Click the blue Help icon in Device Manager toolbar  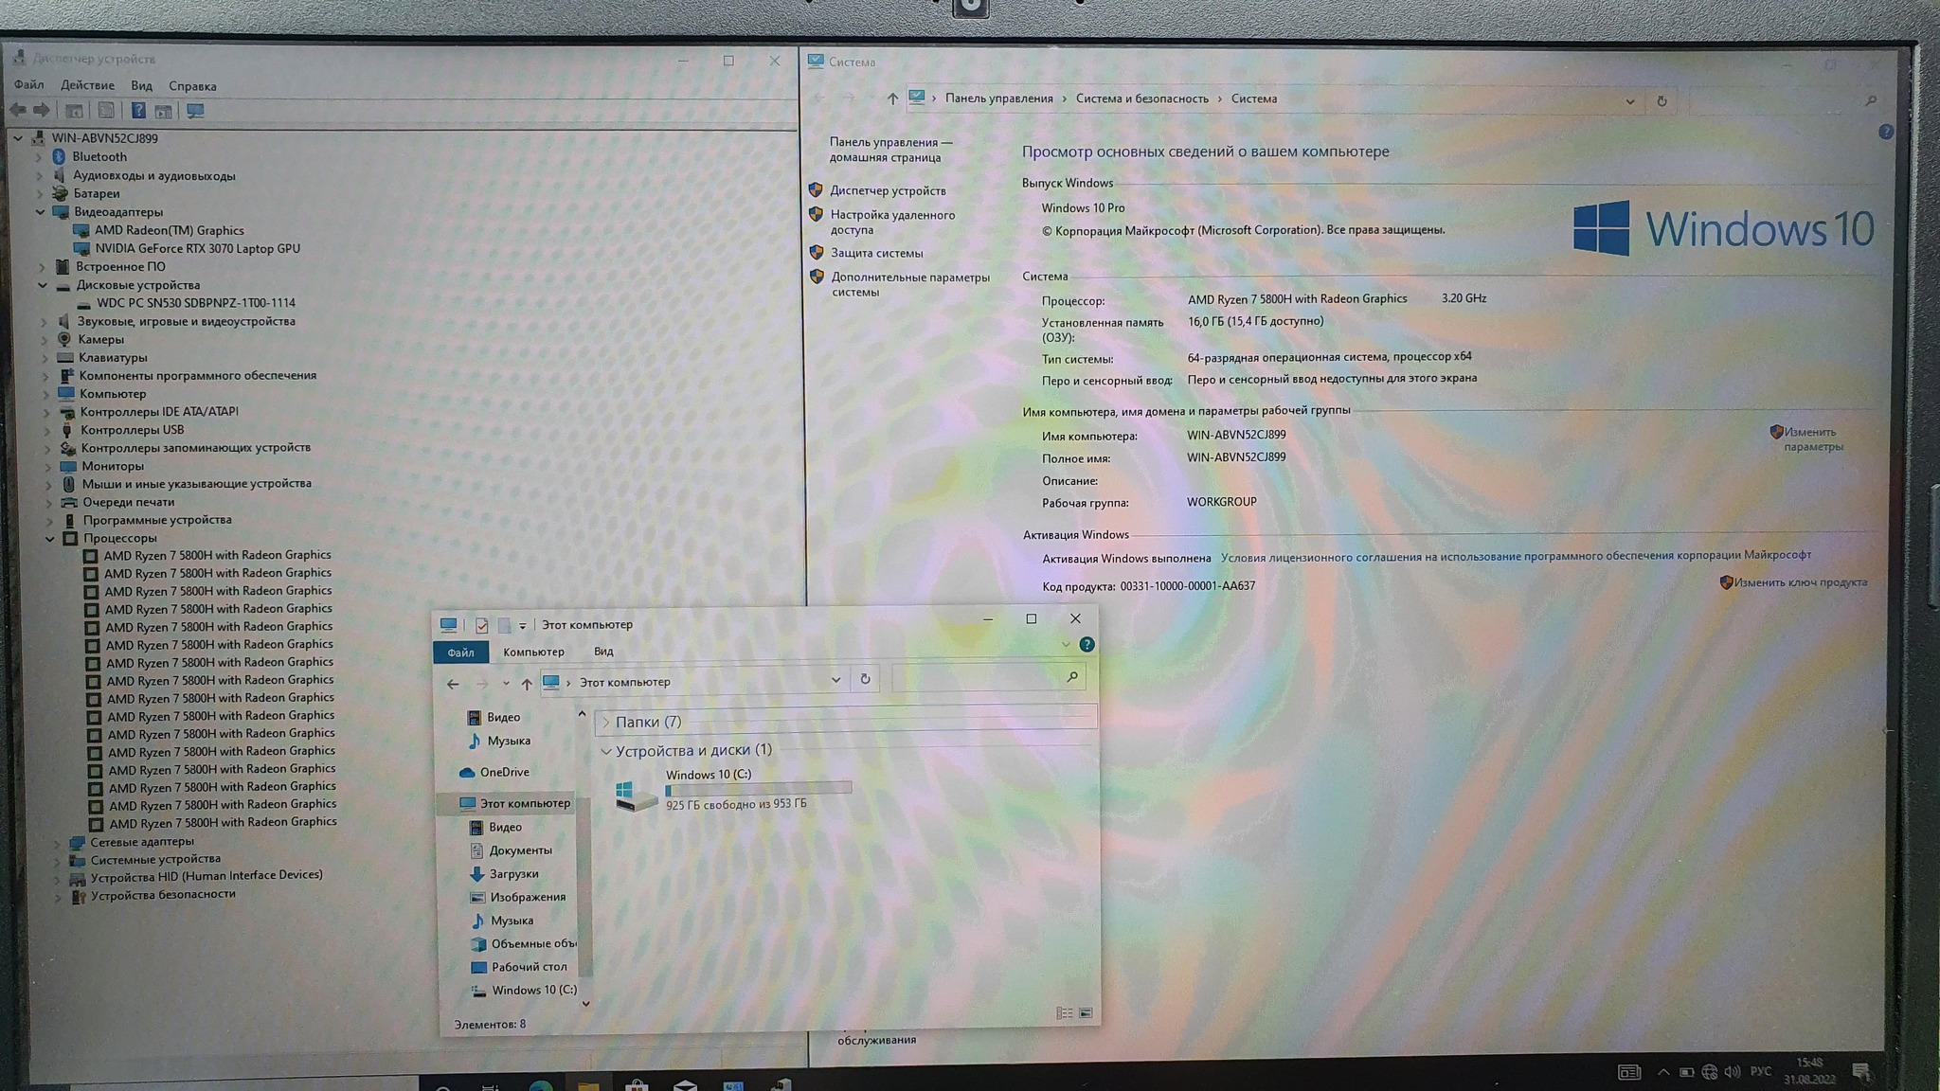[138, 111]
